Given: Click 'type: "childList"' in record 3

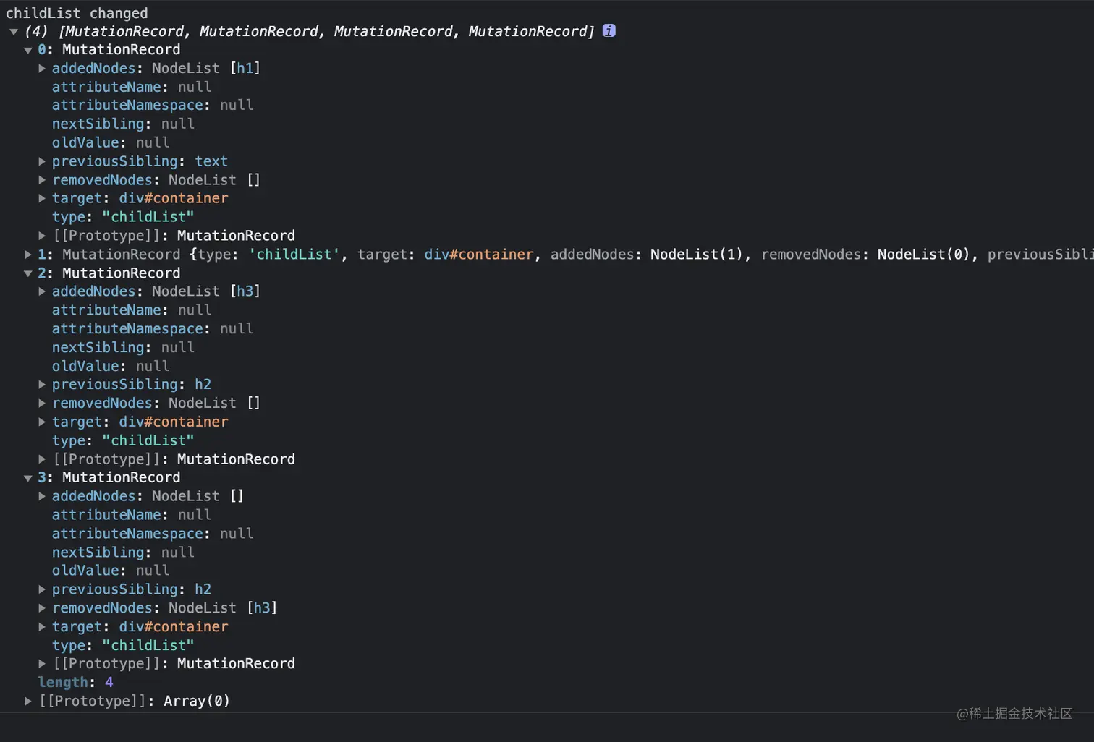Looking at the screenshot, I should [x=123, y=645].
